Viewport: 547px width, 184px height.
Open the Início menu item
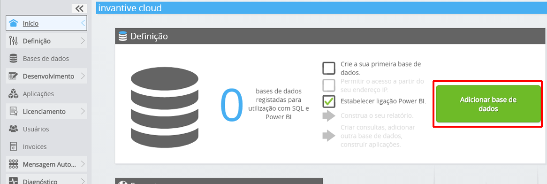pyautogui.click(x=46, y=23)
